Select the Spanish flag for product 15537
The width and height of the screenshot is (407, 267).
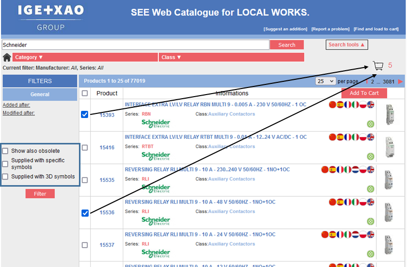(x=333, y=234)
